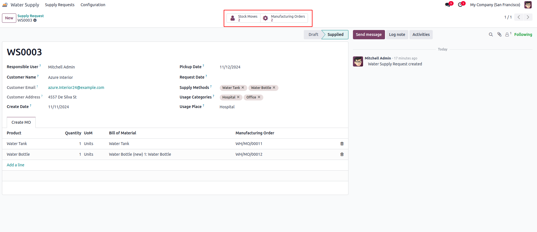This screenshot has width=537, height=232.
Task: Remove the Water Tank supply method tag
Action: pyautogui.click(x=243, y=88)
